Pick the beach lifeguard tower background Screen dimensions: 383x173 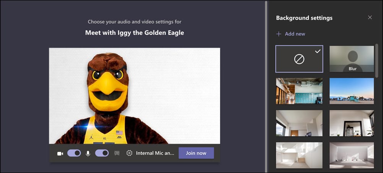click(352, 91)
